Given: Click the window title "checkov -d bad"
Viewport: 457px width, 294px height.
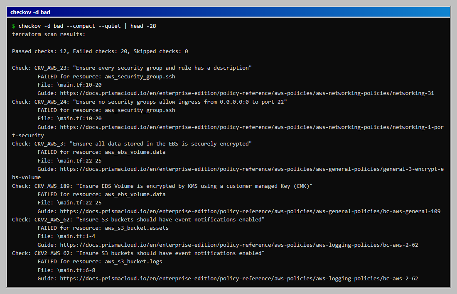Looking at the screenshot, I should click(x=30, y=12).
